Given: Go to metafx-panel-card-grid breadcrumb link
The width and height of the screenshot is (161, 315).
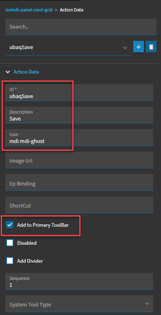Looking at the screenshot, I should click(29, 10).
